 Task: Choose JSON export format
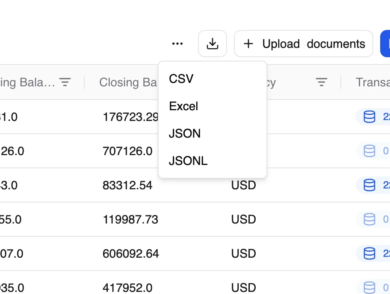click(x=185, y=133)
